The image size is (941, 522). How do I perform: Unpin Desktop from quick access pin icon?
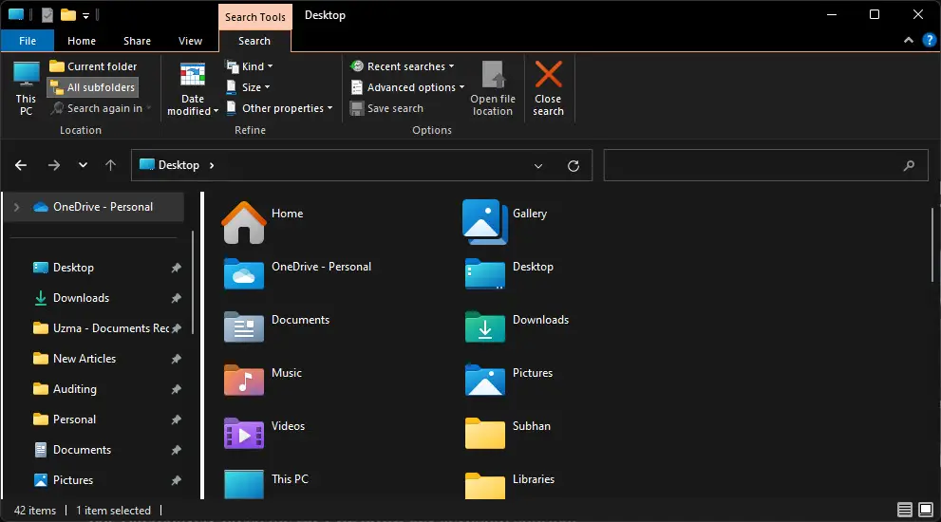point(176,268)
